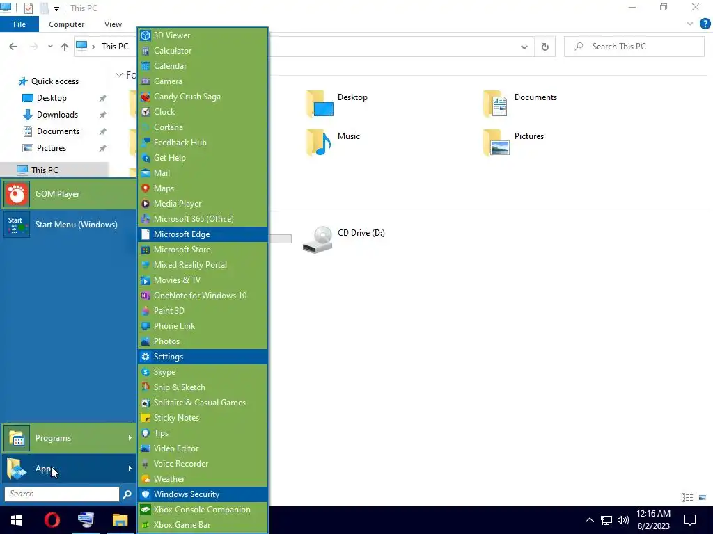This screenshot has height=534, width=713.
Task: Launch Mixed Reality Portal
Action: click(x=203, y=265)
